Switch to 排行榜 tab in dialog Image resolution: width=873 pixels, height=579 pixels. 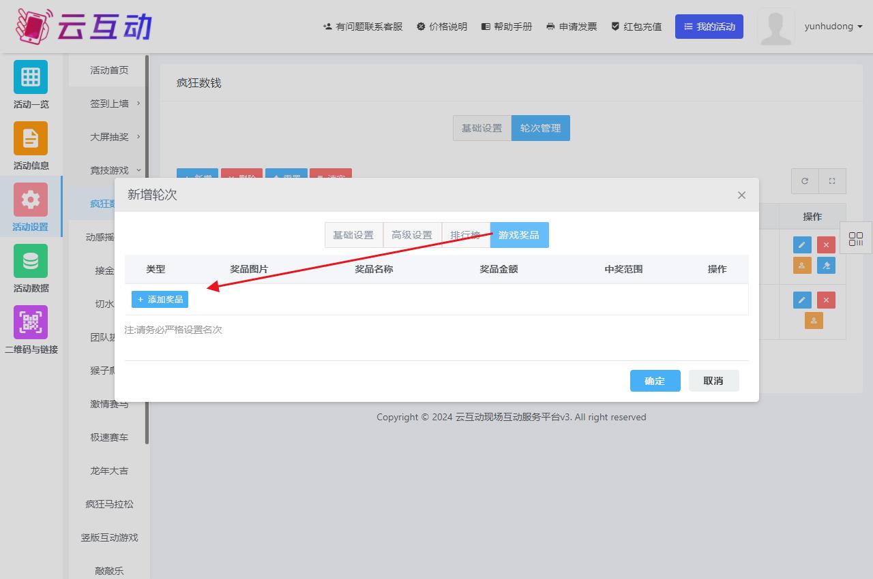click(466, 235)
